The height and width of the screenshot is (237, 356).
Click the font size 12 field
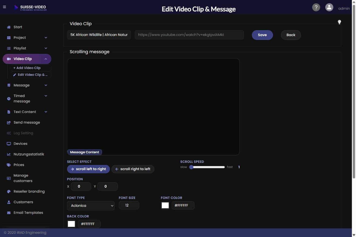coord(129,205)
